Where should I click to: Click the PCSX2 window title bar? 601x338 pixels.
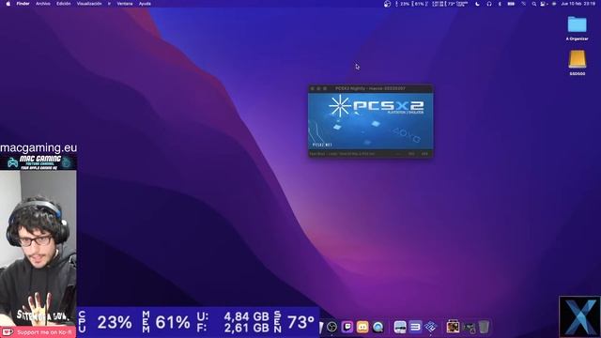[370, 88]
